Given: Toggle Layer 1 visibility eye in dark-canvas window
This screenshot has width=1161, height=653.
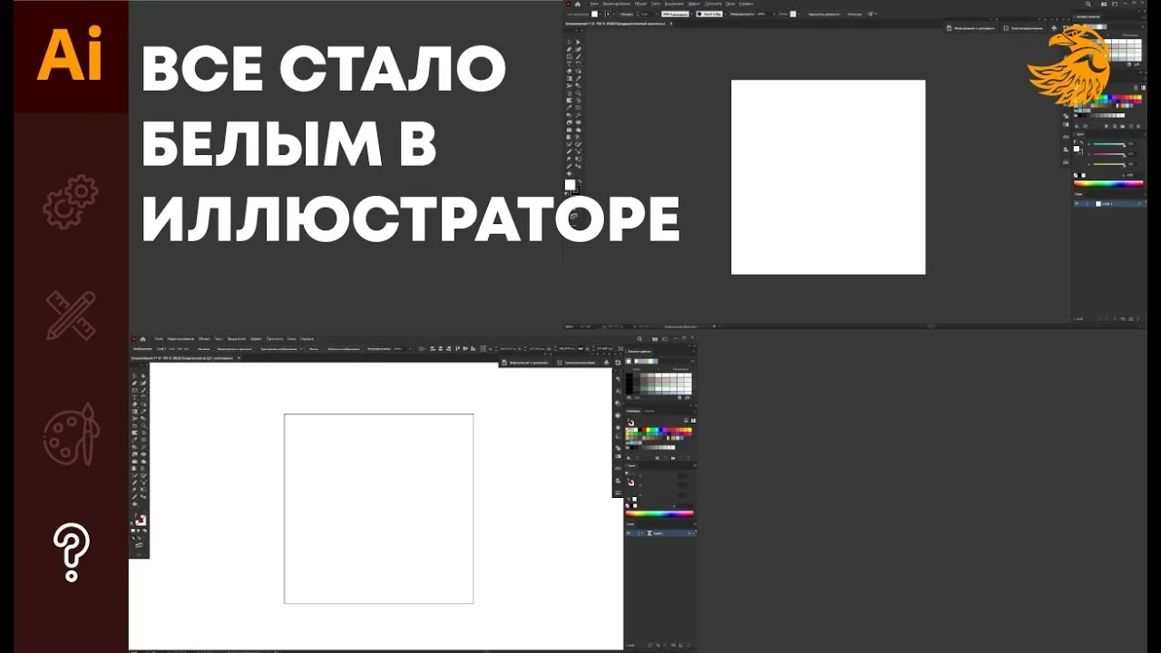Looking at the screenshot, I should click(1077, 204).
